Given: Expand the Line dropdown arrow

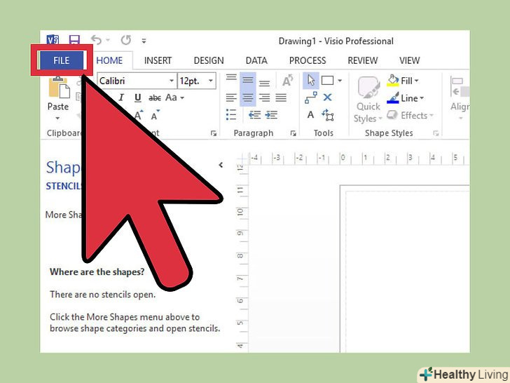Looking at the screenshot, I should click(x=422, y=98).
